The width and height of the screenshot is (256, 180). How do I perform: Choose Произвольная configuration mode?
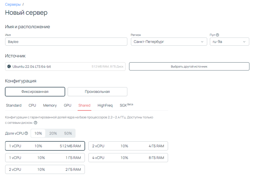pyautogui.click(x=97, y=91)
